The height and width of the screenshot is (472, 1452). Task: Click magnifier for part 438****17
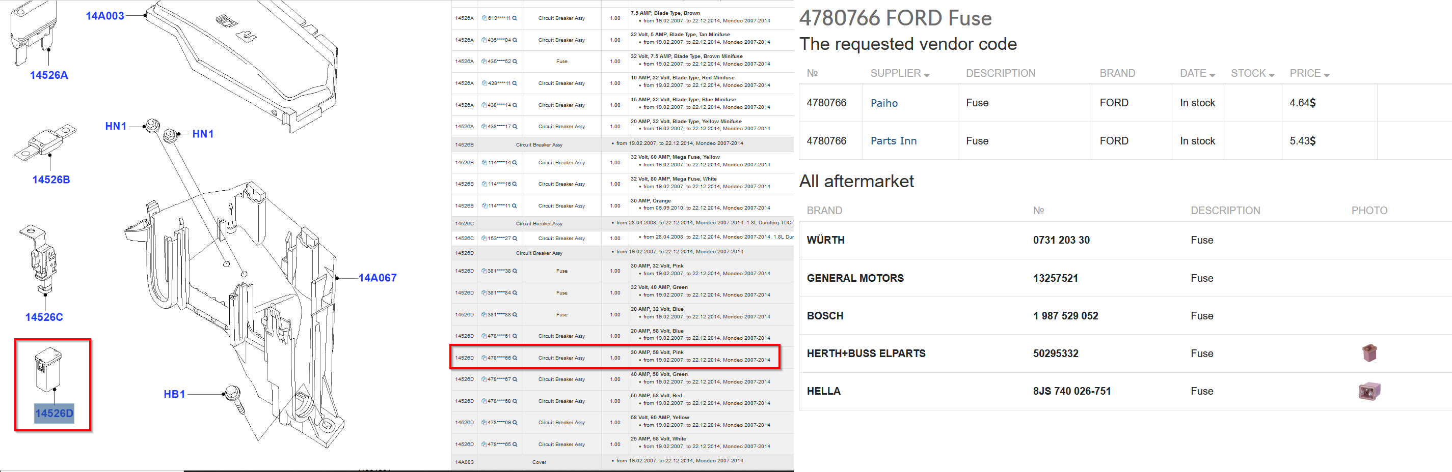pyautogui.click(x=515, y=127)
